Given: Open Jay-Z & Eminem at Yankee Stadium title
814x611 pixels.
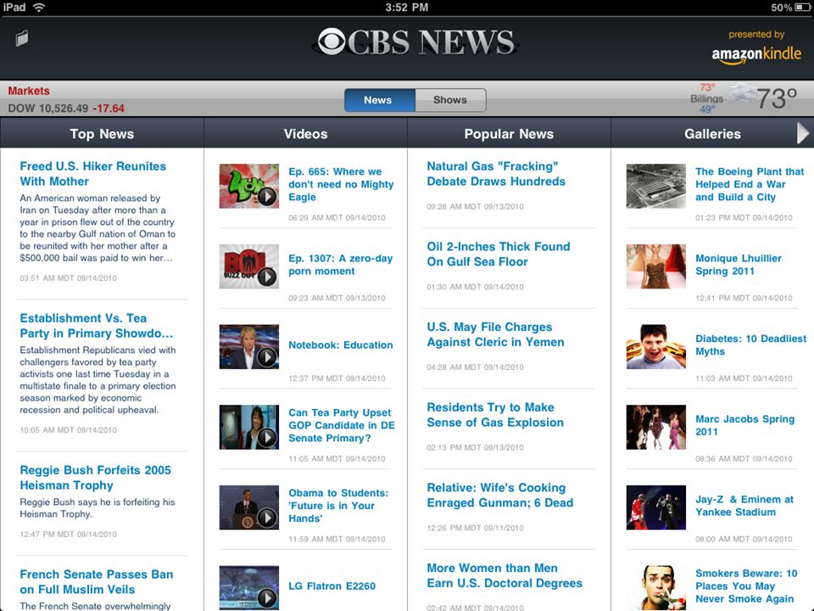Looking at the screenshot, I should pyautogui.click(x=744, y=506).
